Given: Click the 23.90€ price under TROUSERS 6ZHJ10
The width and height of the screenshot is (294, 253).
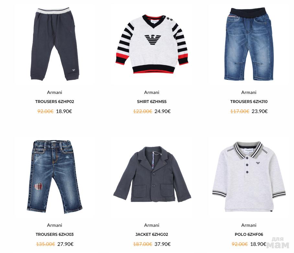Looking at the screenshot, I should pyautogui.click(x=259, y=111).
